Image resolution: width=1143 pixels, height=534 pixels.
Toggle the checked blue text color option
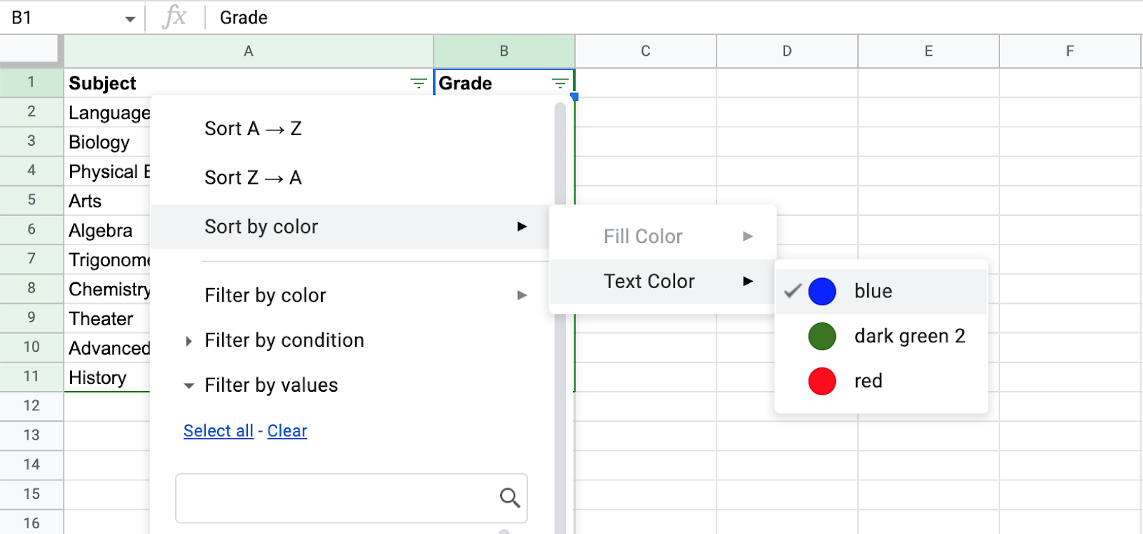pyautogui.click(x=873, y=292)
